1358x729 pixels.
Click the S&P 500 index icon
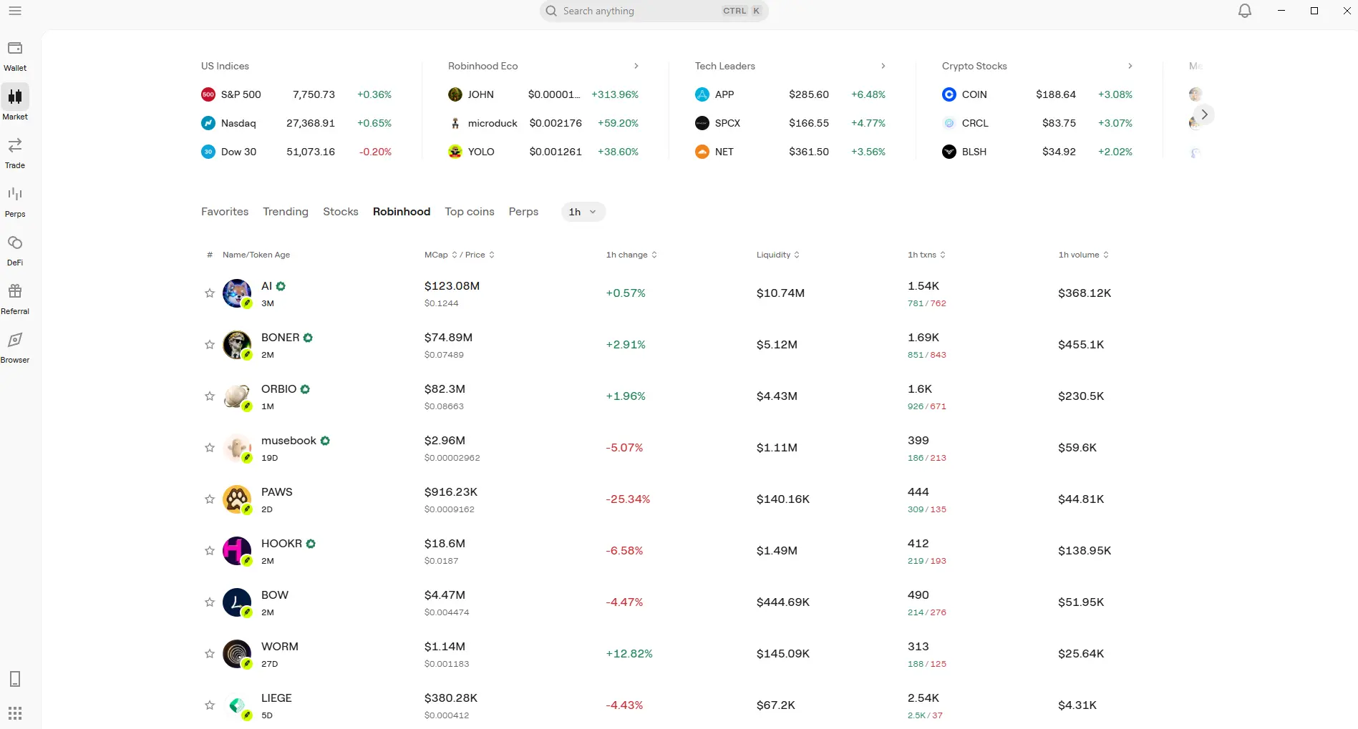pos(208,94)
